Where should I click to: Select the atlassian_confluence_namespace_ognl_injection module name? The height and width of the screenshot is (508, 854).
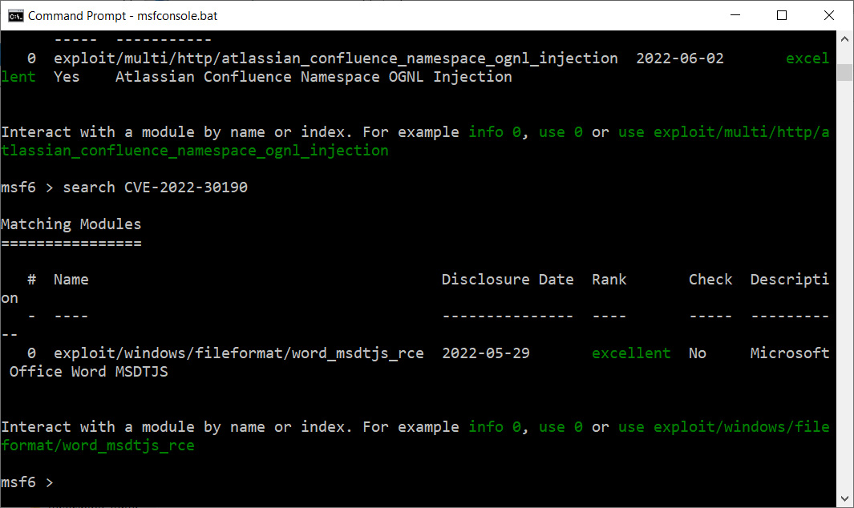[x=333, y=58]
